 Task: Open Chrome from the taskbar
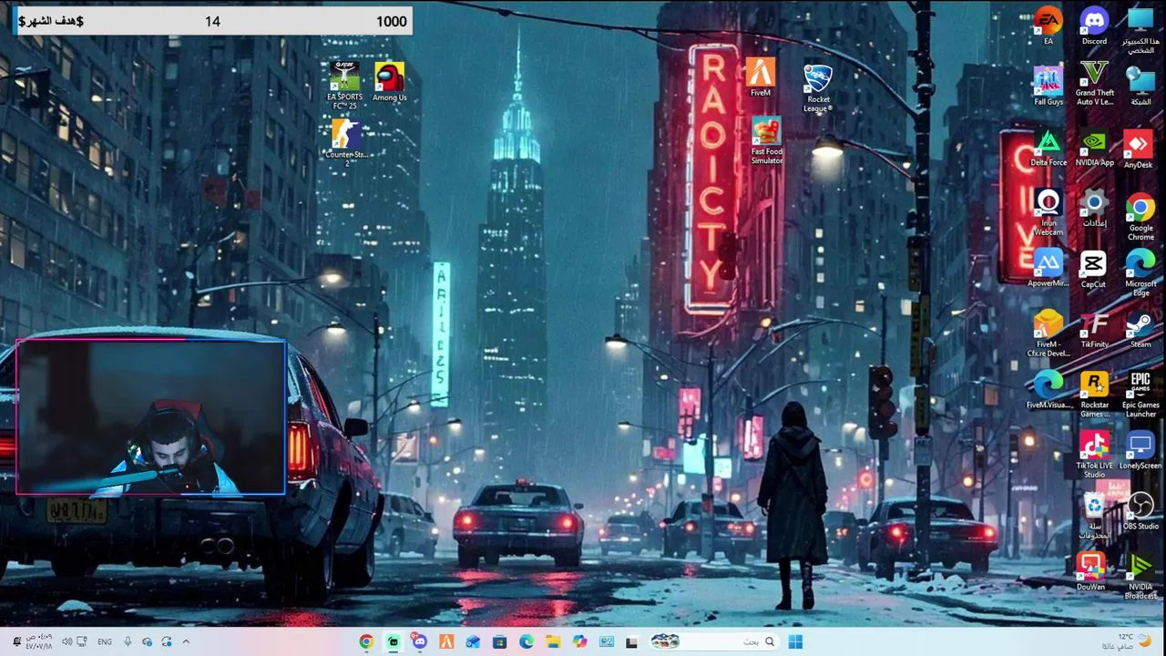(366, 641)
